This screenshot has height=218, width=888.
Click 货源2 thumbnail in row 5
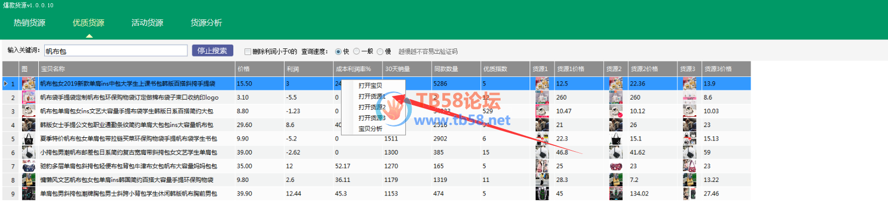tap(616, 139)
